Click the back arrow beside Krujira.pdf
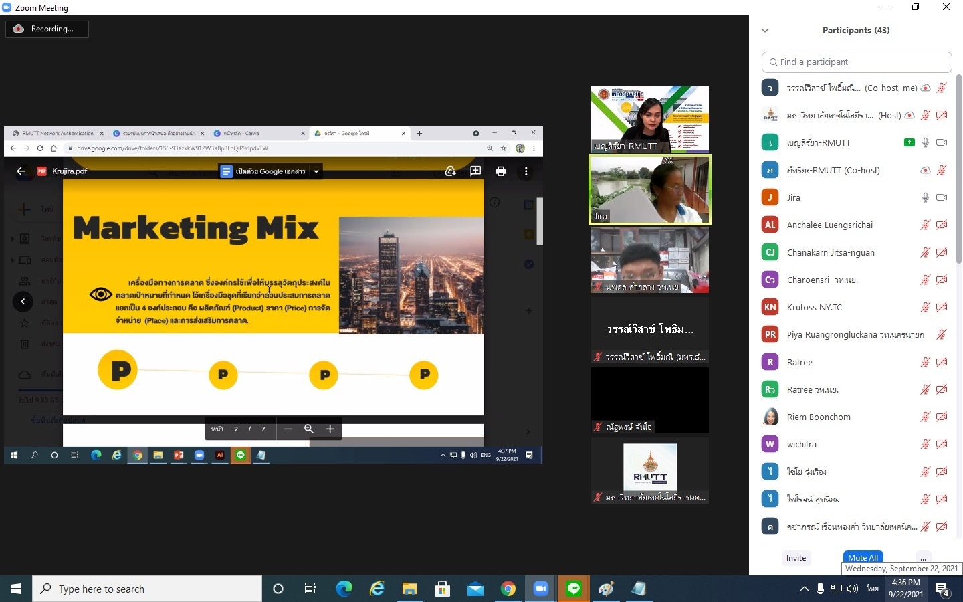 click(21, 171)
